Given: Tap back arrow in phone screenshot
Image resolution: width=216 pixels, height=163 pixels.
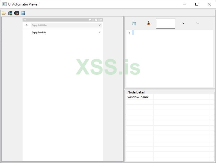Looking at the screenshot, I should click(x=27, y=25).
